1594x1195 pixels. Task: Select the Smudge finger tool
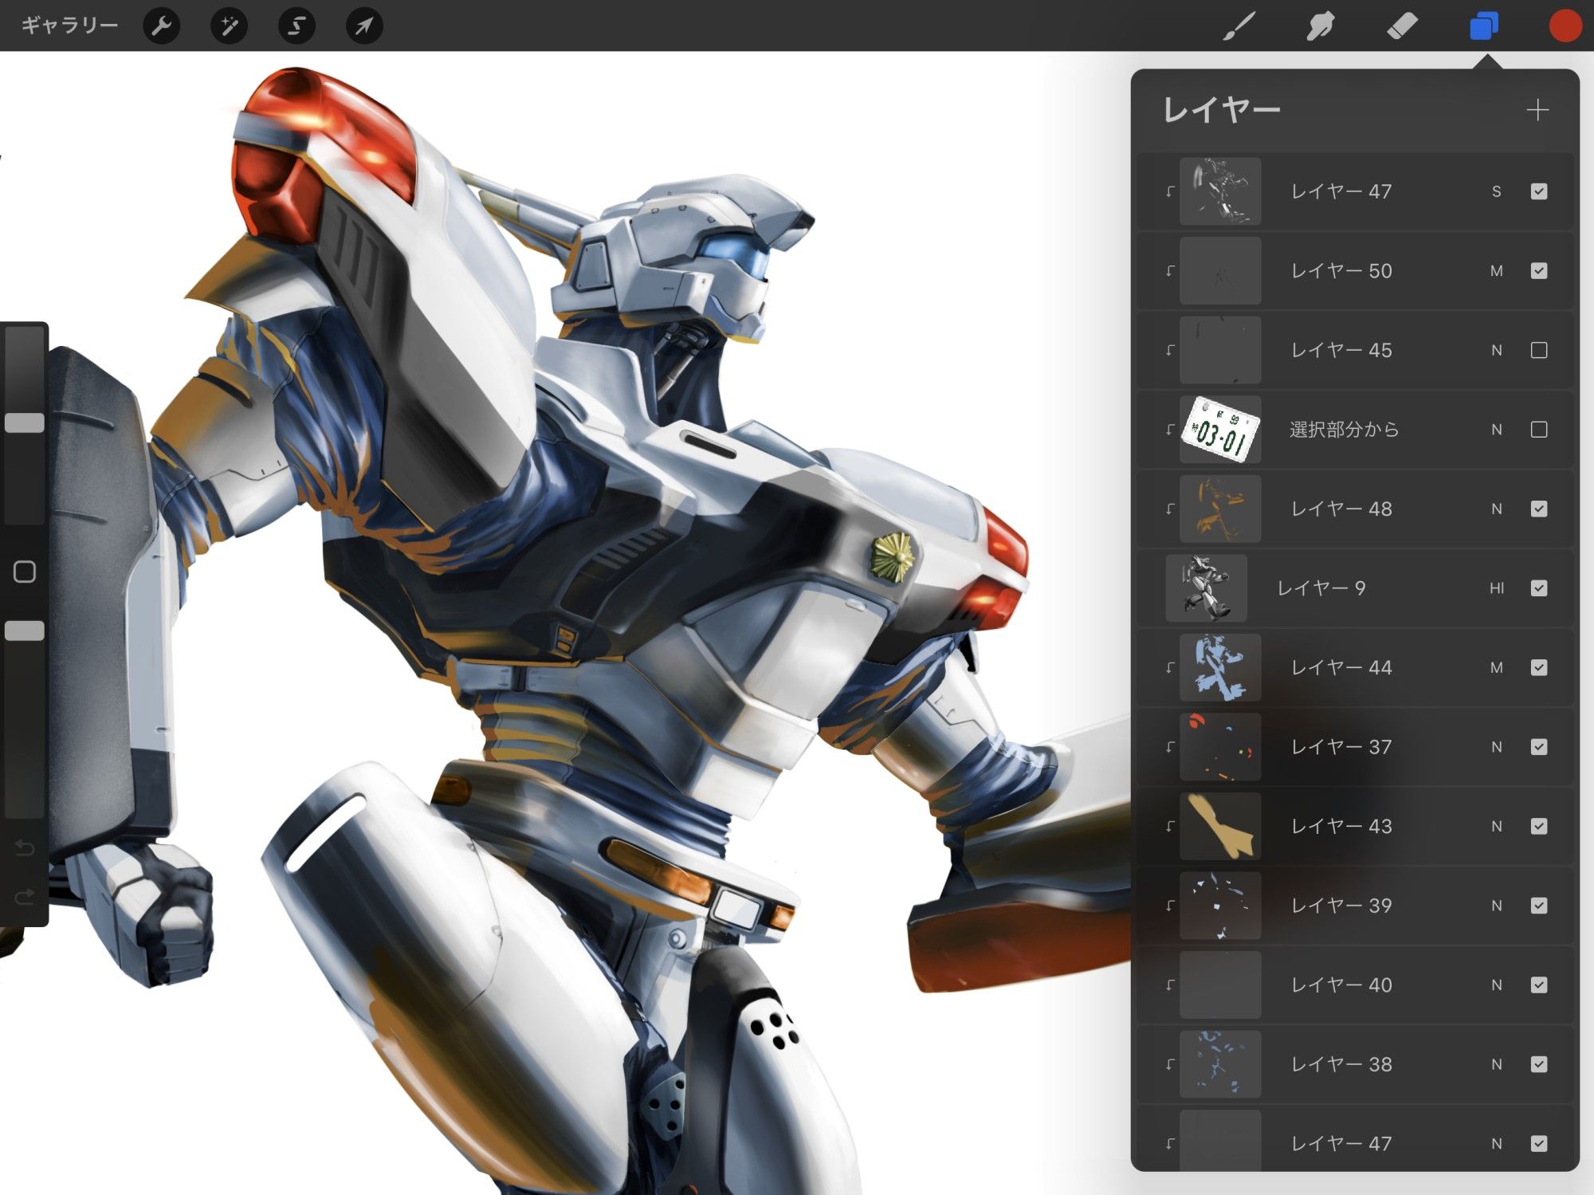coord(1321,26)
